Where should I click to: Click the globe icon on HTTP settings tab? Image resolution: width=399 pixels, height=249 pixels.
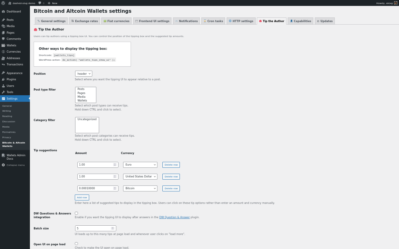pyautogui.click(x=230, y=21)
